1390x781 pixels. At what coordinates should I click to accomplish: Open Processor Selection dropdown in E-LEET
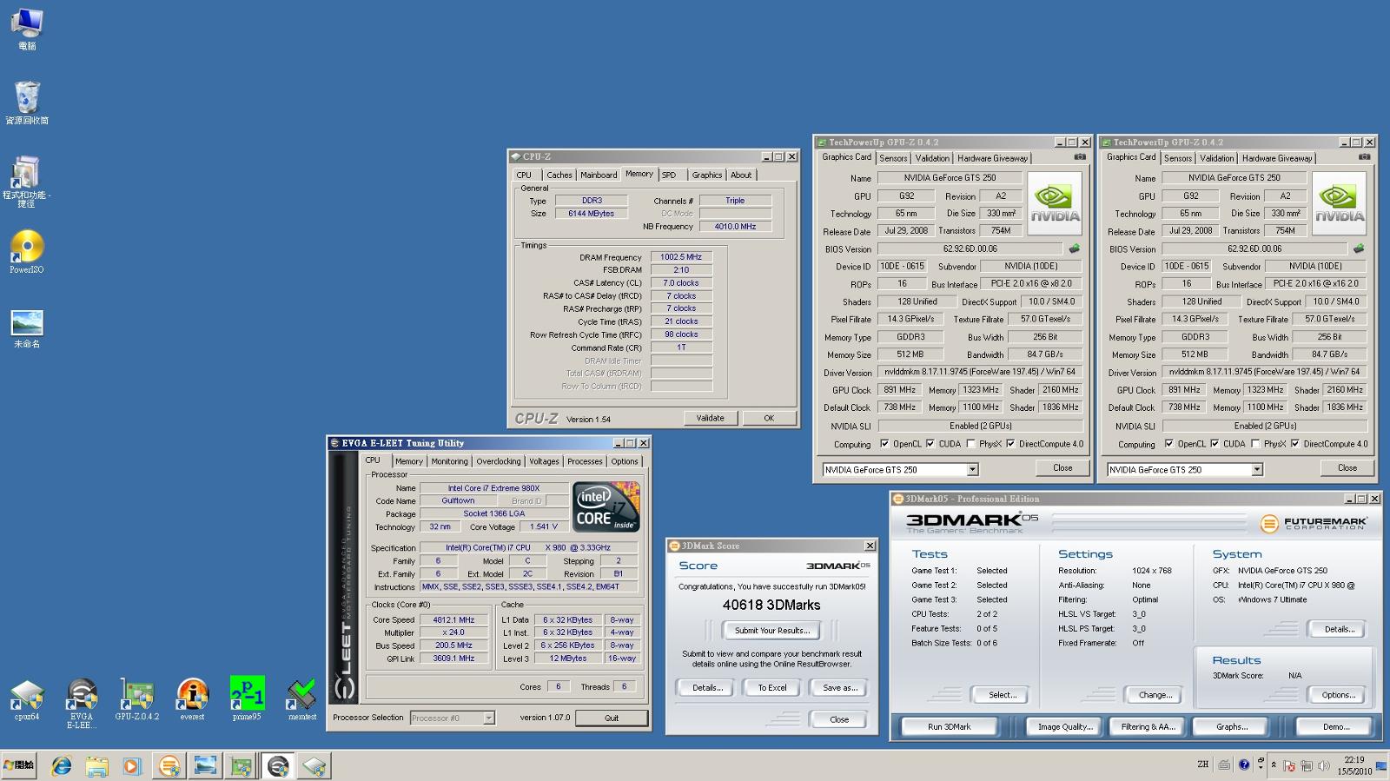488,718
